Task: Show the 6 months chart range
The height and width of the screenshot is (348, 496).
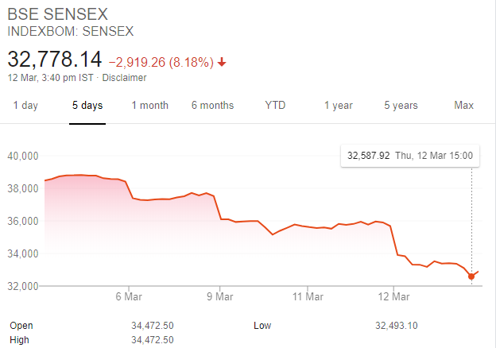Action: 212,106
